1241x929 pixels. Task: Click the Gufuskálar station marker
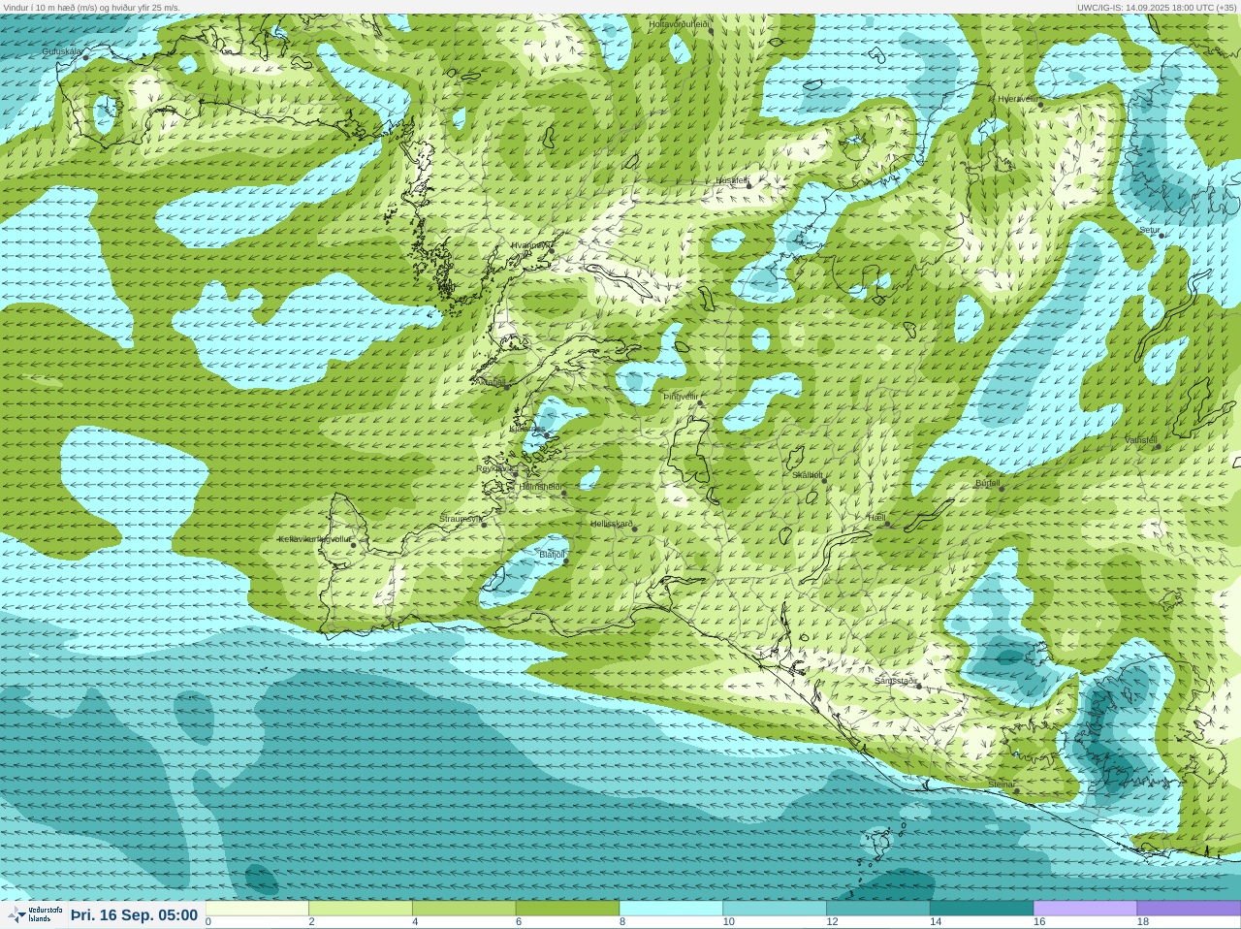click(85, 57)
